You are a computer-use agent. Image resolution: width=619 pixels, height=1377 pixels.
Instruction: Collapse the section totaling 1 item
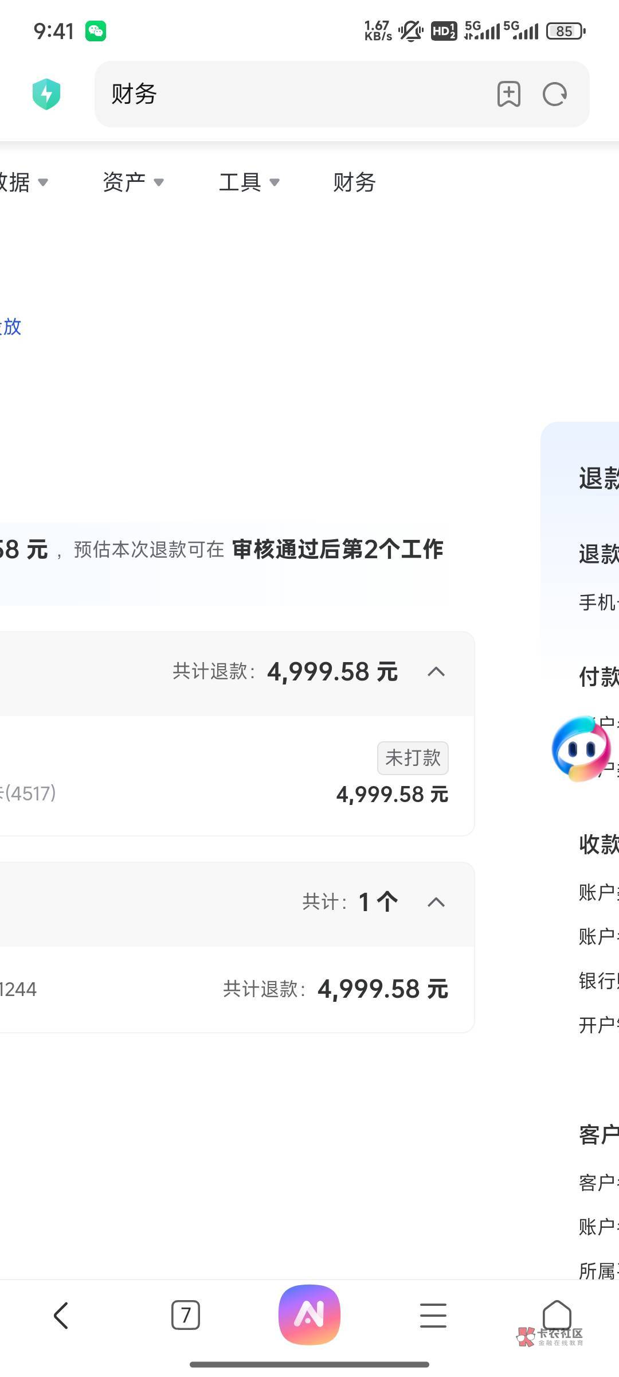click(436, 903)
